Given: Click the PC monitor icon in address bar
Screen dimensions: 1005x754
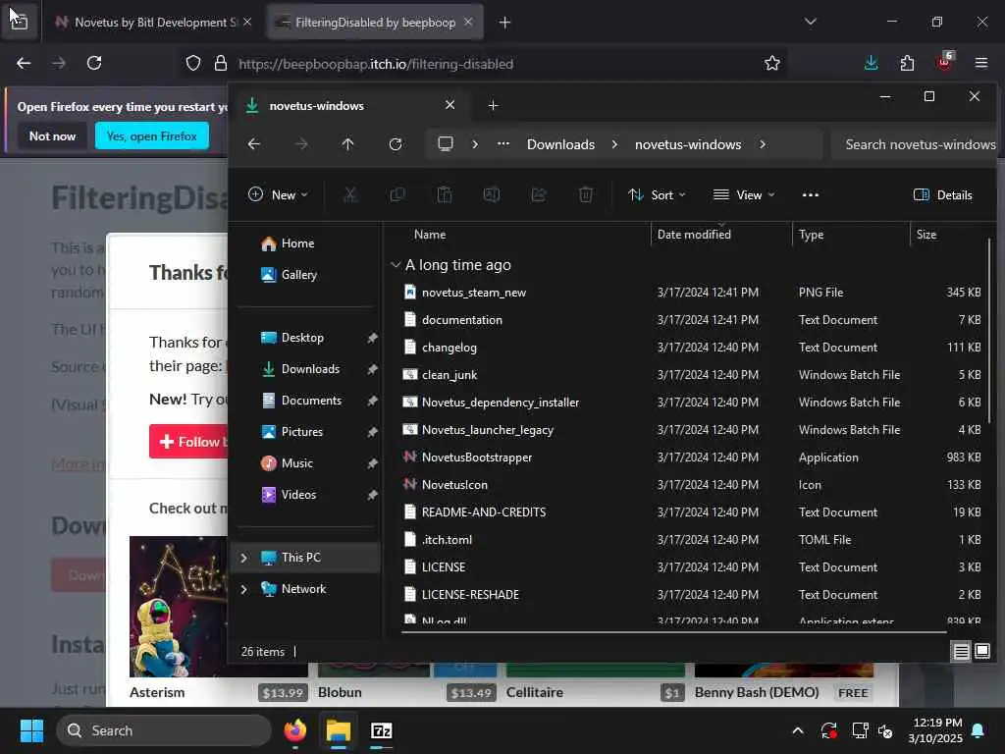Looking at the screenshot, I should pyautogui.click(x=446, y=143).
